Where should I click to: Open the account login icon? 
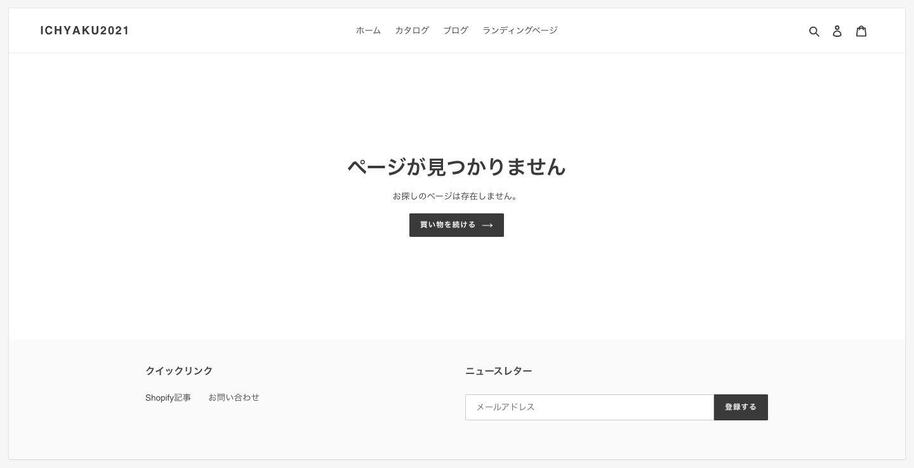[x=837, y=31]
